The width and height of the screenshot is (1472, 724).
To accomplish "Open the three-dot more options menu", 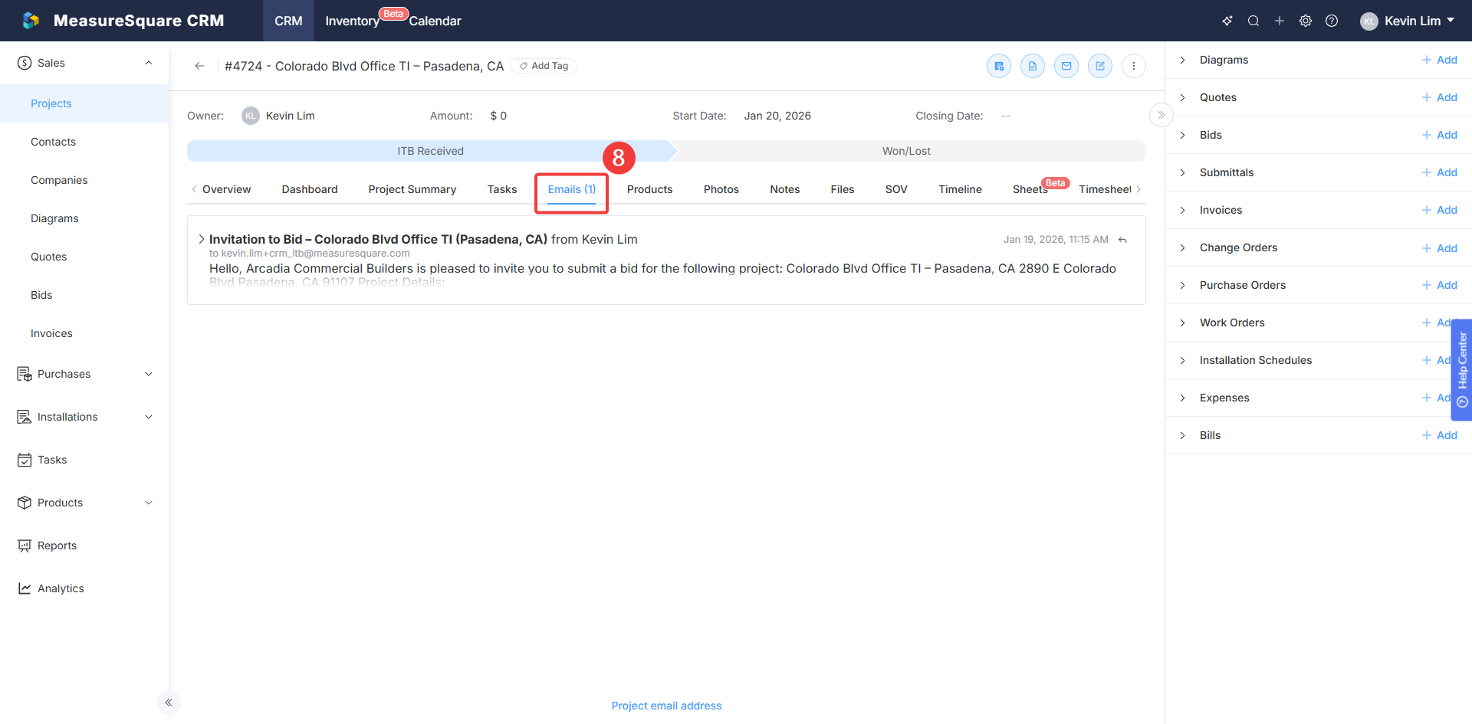I will tap(1134, 66).
